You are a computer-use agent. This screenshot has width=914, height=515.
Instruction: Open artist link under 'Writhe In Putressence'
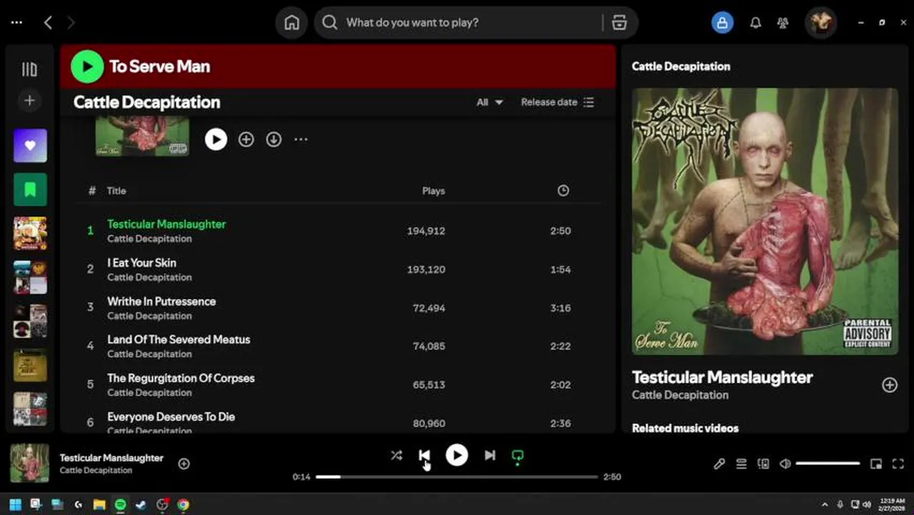[x=149, y=316]
